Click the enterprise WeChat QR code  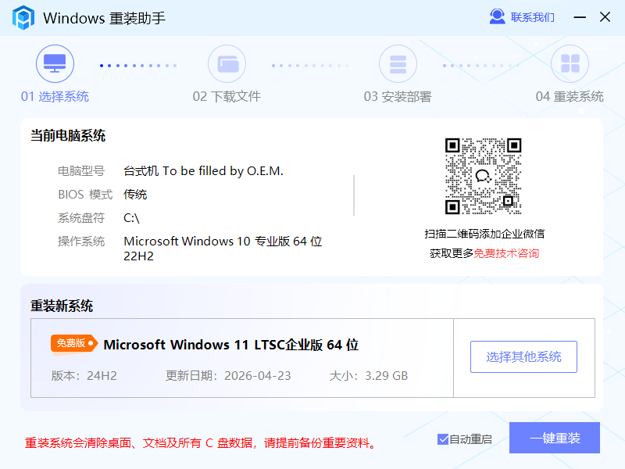(x=483, y=177)
